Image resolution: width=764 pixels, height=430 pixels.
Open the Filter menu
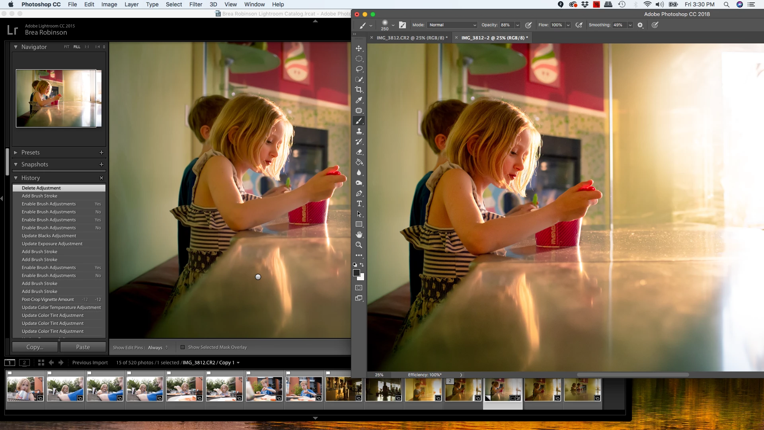(x=195, y=4)
